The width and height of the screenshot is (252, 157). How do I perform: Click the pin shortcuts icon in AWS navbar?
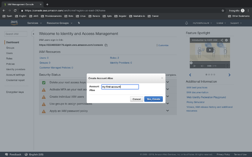(x=79, y=23)
